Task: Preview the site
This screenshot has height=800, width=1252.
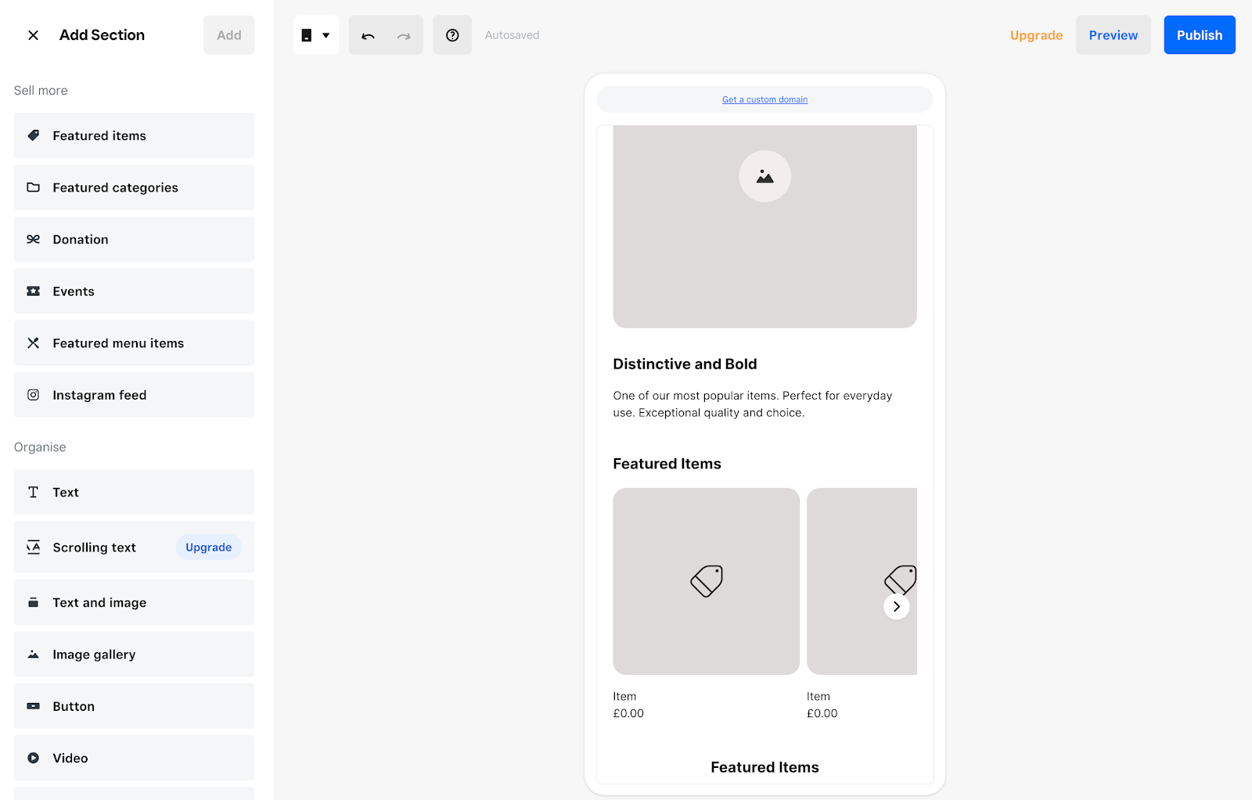Action: (x=1113, y=34)
